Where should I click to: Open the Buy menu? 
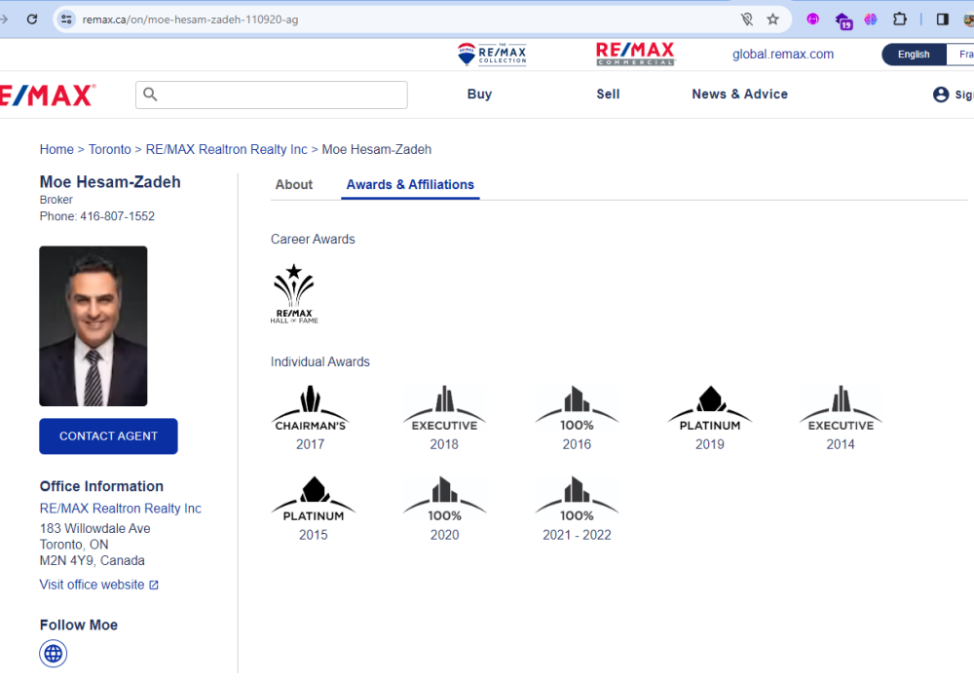pos(479,95)
